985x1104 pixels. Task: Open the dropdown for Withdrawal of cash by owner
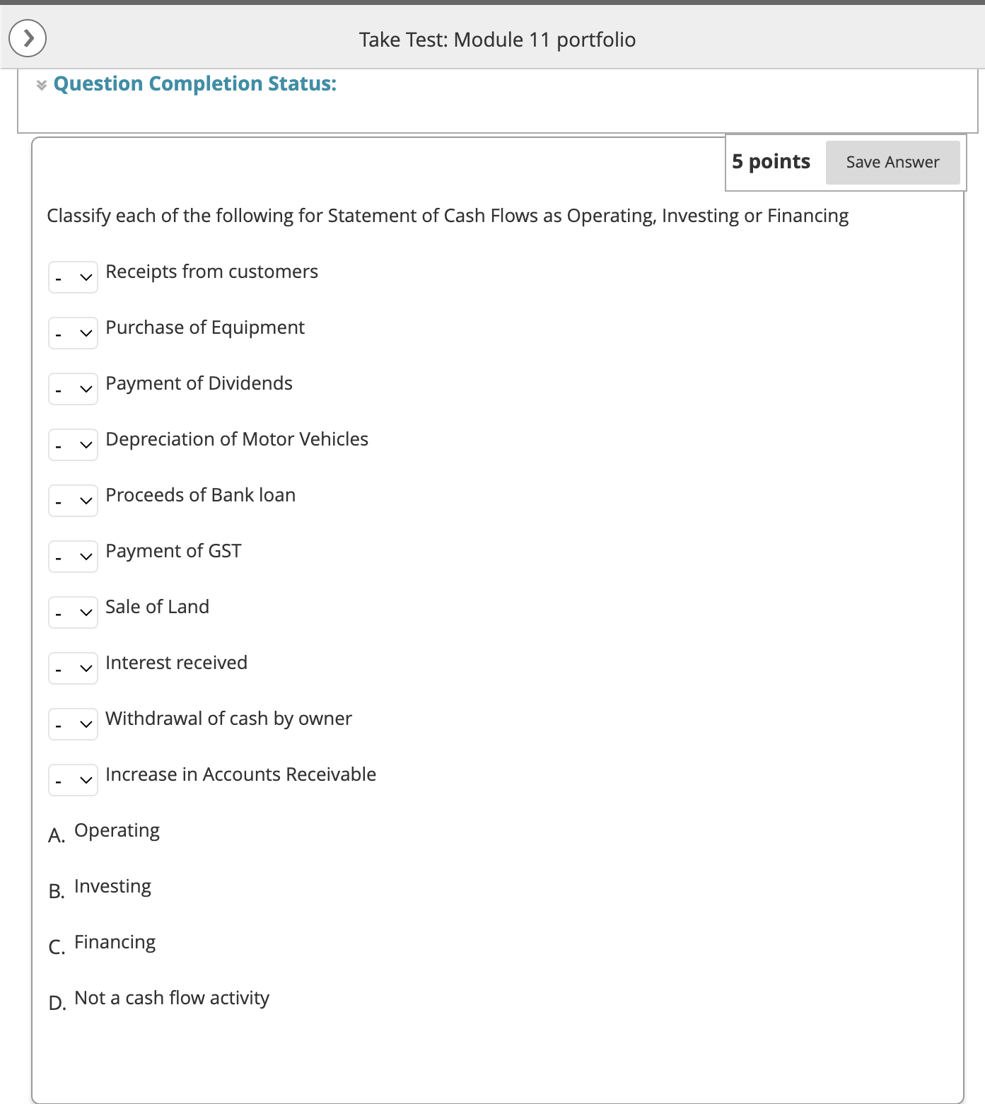click(x=73, y=724)
